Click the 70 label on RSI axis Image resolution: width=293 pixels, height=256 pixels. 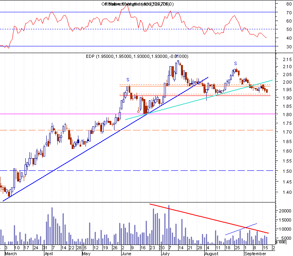[x=289, y=13]
